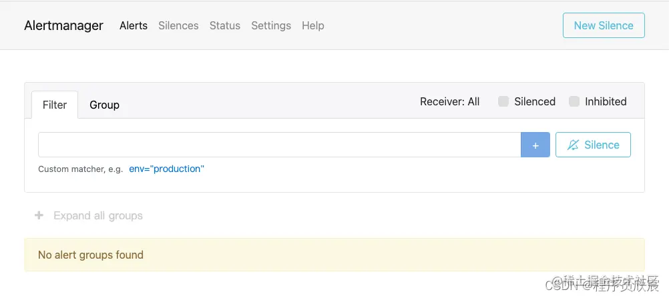The width and height of the screenshot is (669, 298).
Task: Go to the Settings page
Action: tap(271, 25)
